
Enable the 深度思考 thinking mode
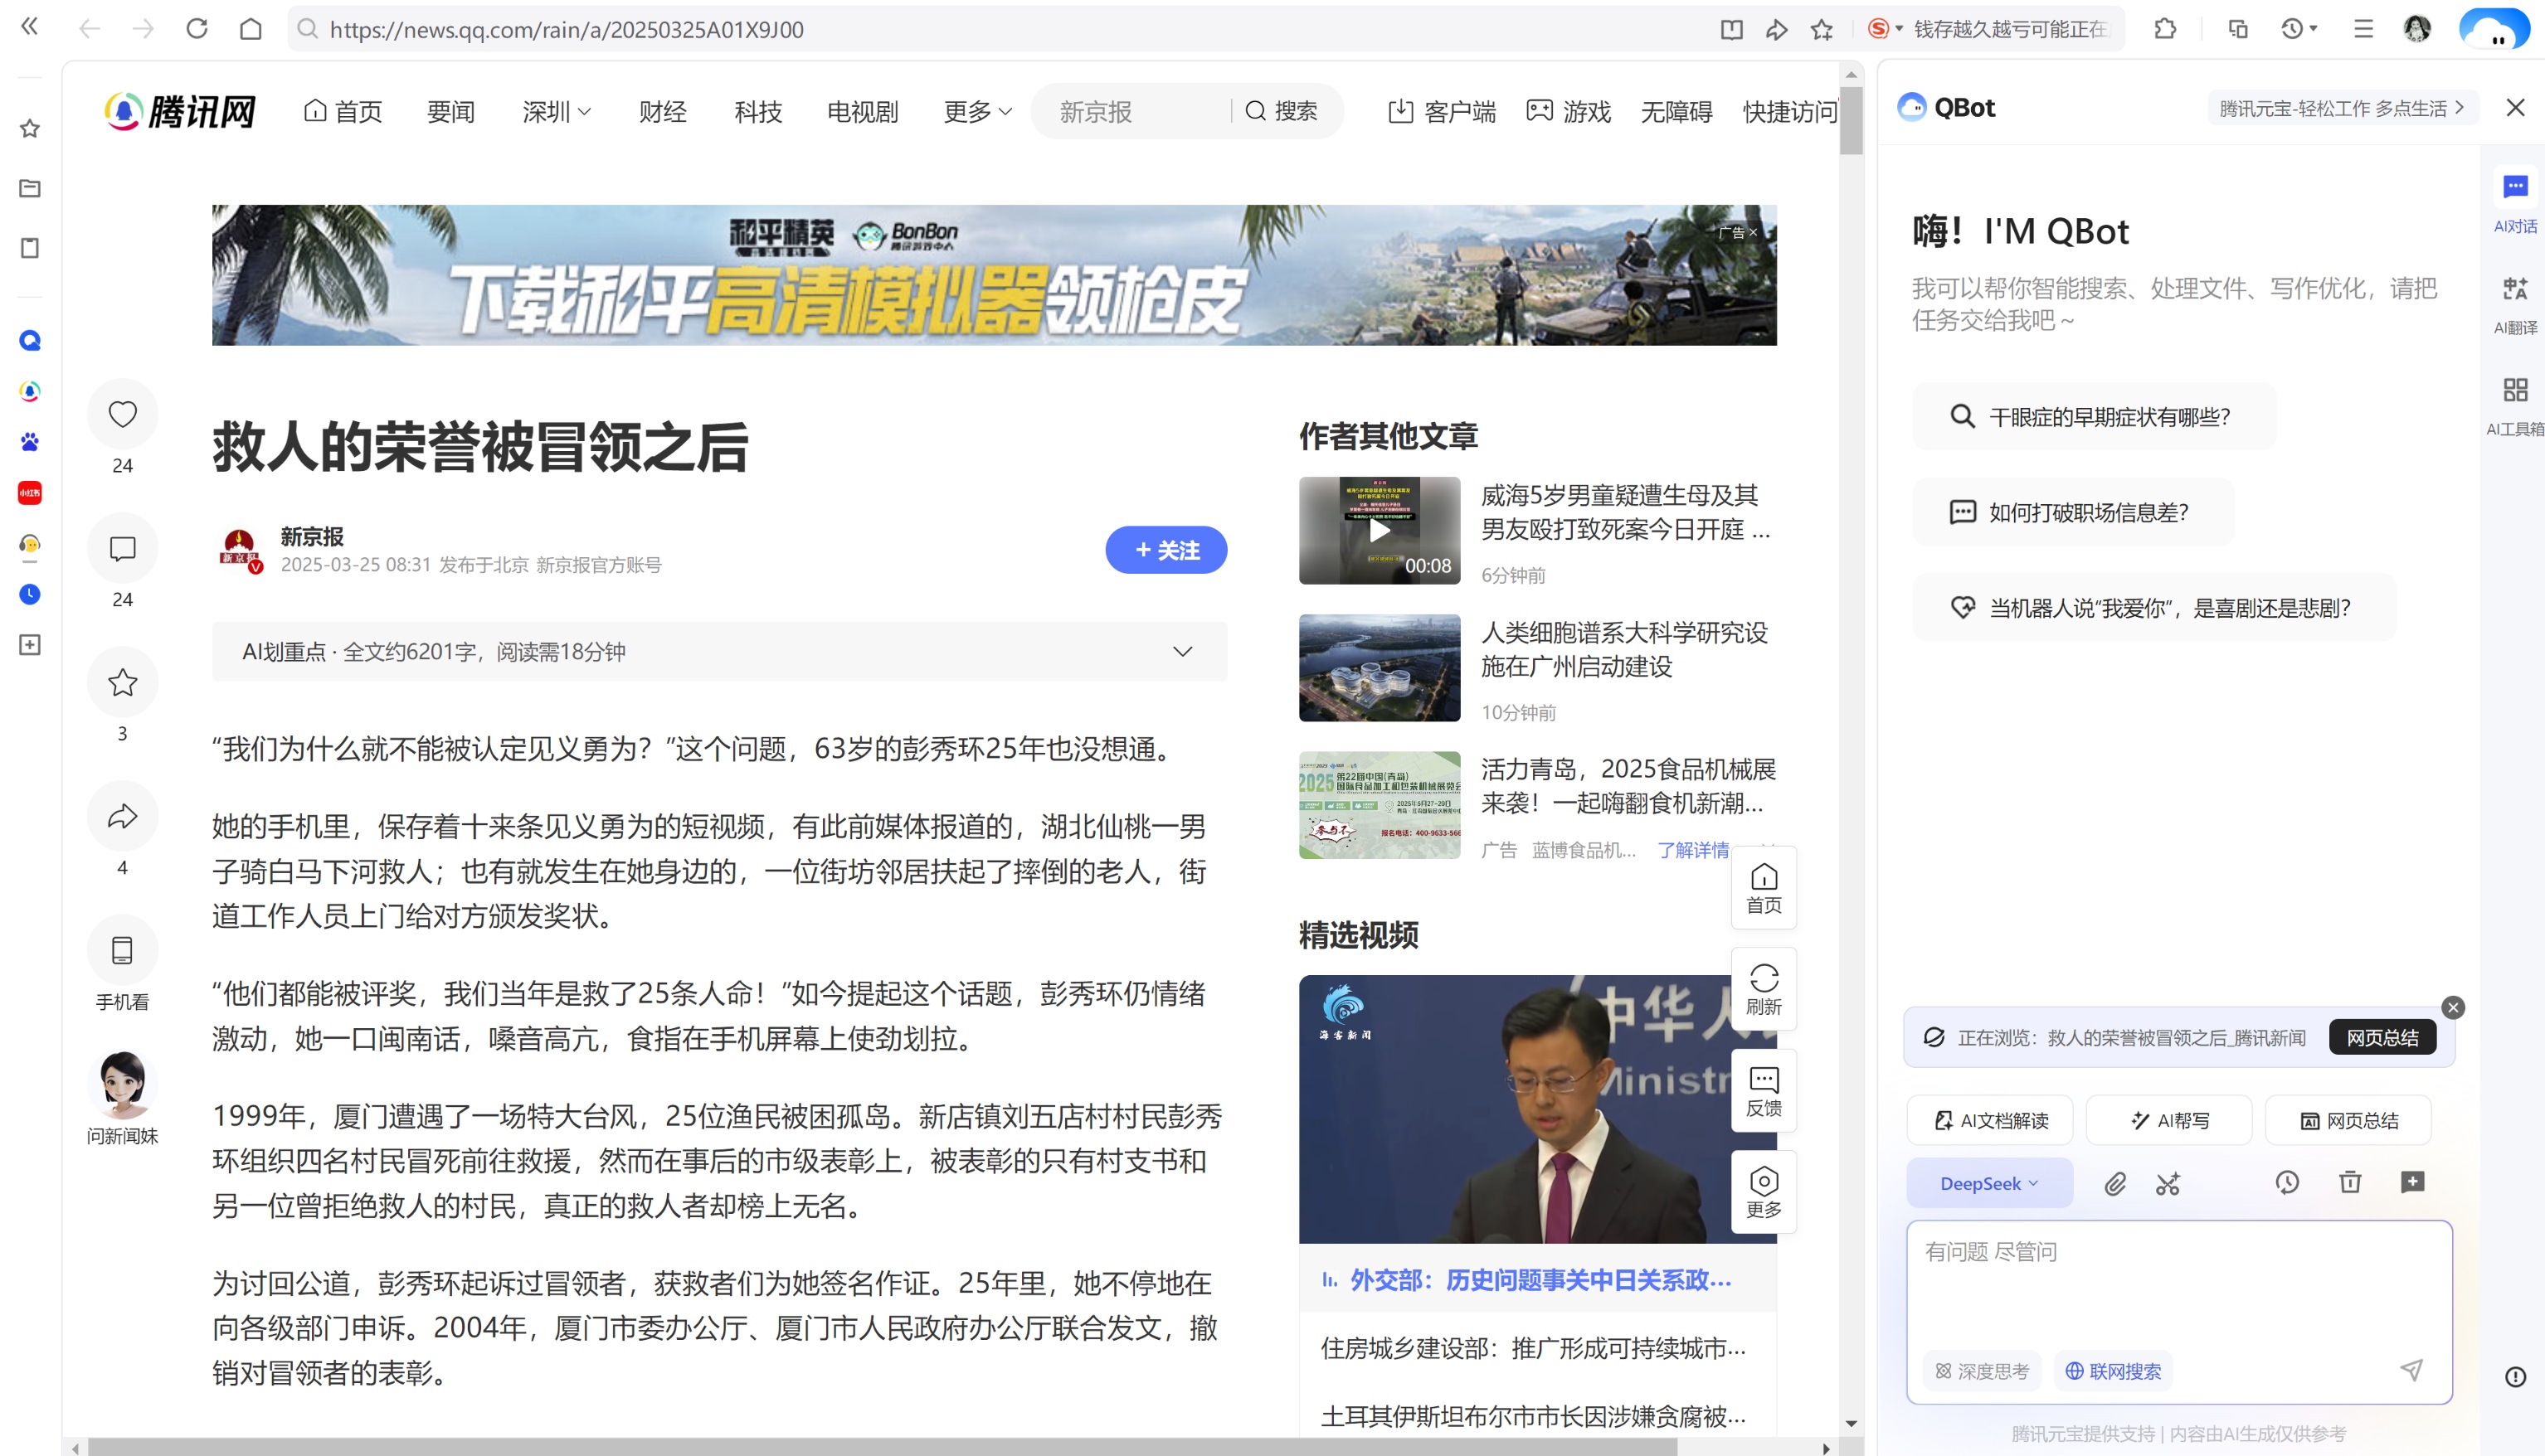click(x=1981, y=1371)
